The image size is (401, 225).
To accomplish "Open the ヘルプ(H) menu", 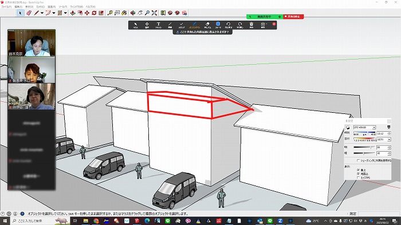I will point(91,7).
